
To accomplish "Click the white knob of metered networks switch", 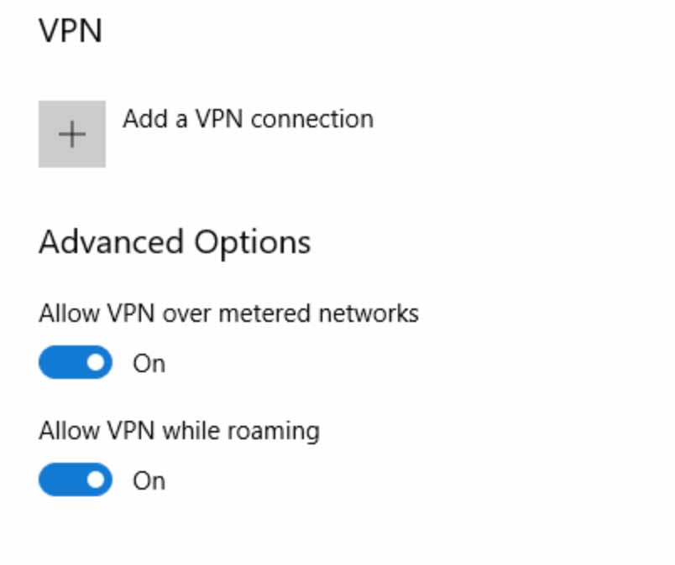I will click(97, 363).
